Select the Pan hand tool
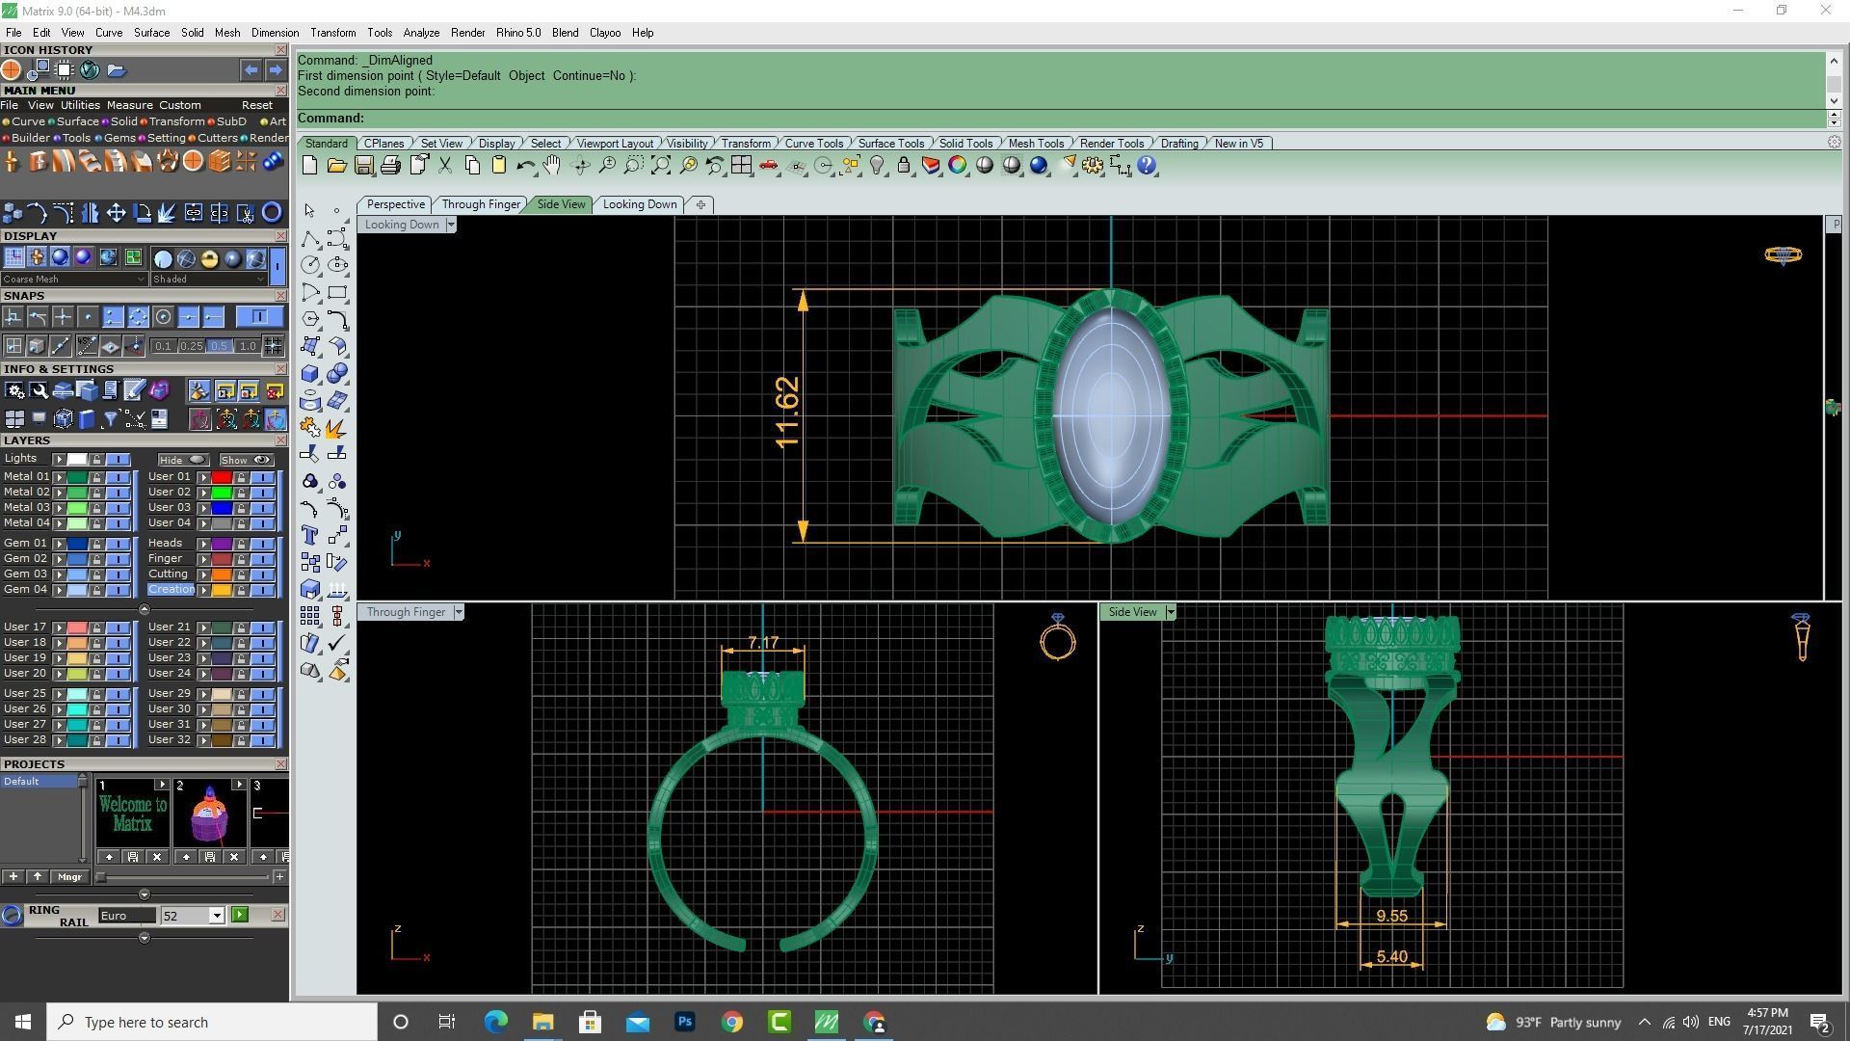The height and width of the screenshot is (1041, 1850). pyautogui.click(x=552, y=166)
